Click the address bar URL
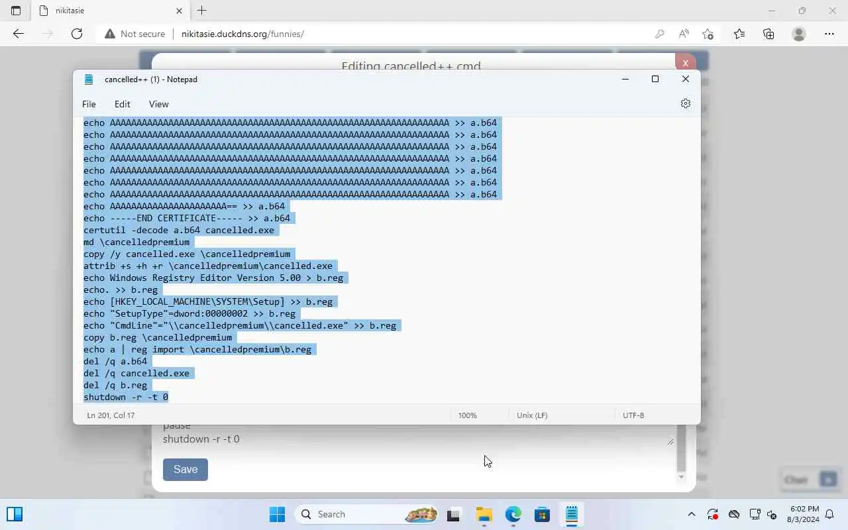 pyautogui.click(x=242, y=34)
